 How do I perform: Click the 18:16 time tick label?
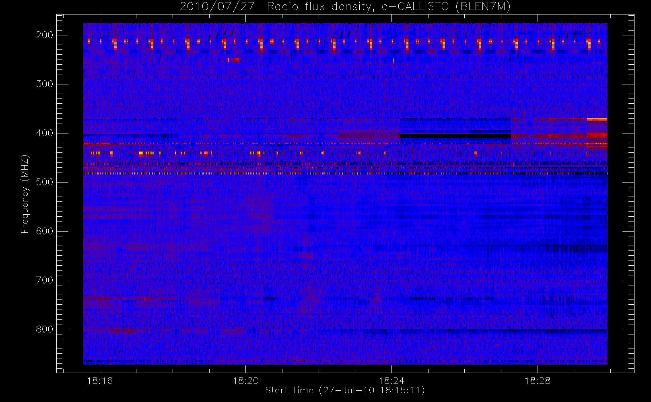point(100,381)
